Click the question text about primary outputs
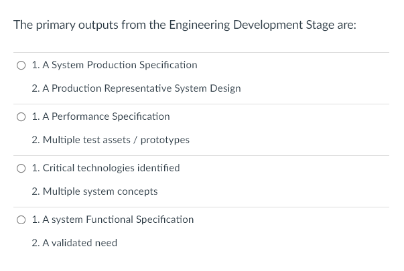Image resolution: width=404 pixels, height=271 pixels. tap(184, 25)
